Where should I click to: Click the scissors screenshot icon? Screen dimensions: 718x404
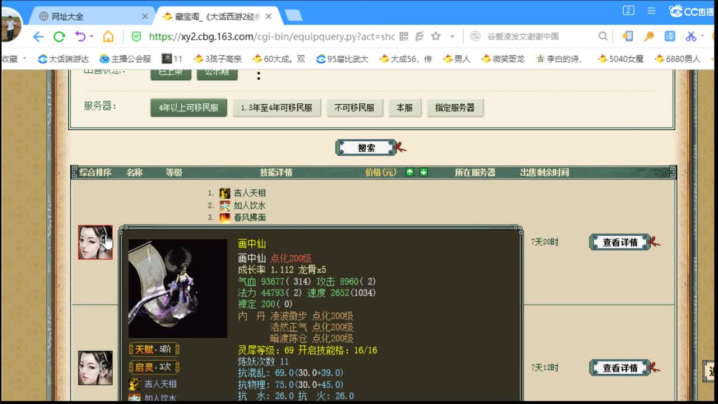coord(691,36)
